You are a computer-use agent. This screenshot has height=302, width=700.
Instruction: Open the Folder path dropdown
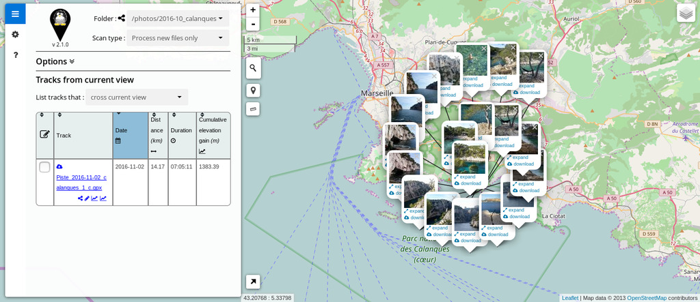point(178,18)
